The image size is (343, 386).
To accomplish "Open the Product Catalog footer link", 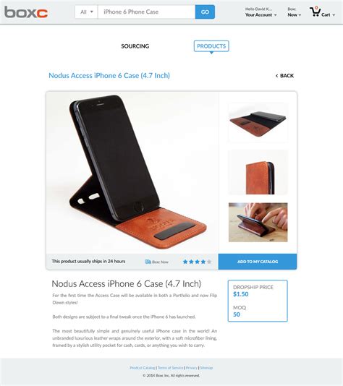I will 143,368.
